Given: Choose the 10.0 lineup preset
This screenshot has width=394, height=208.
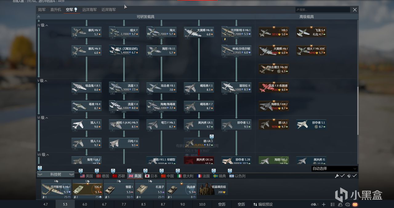Looking at the screenshot, I should point(202,204).
